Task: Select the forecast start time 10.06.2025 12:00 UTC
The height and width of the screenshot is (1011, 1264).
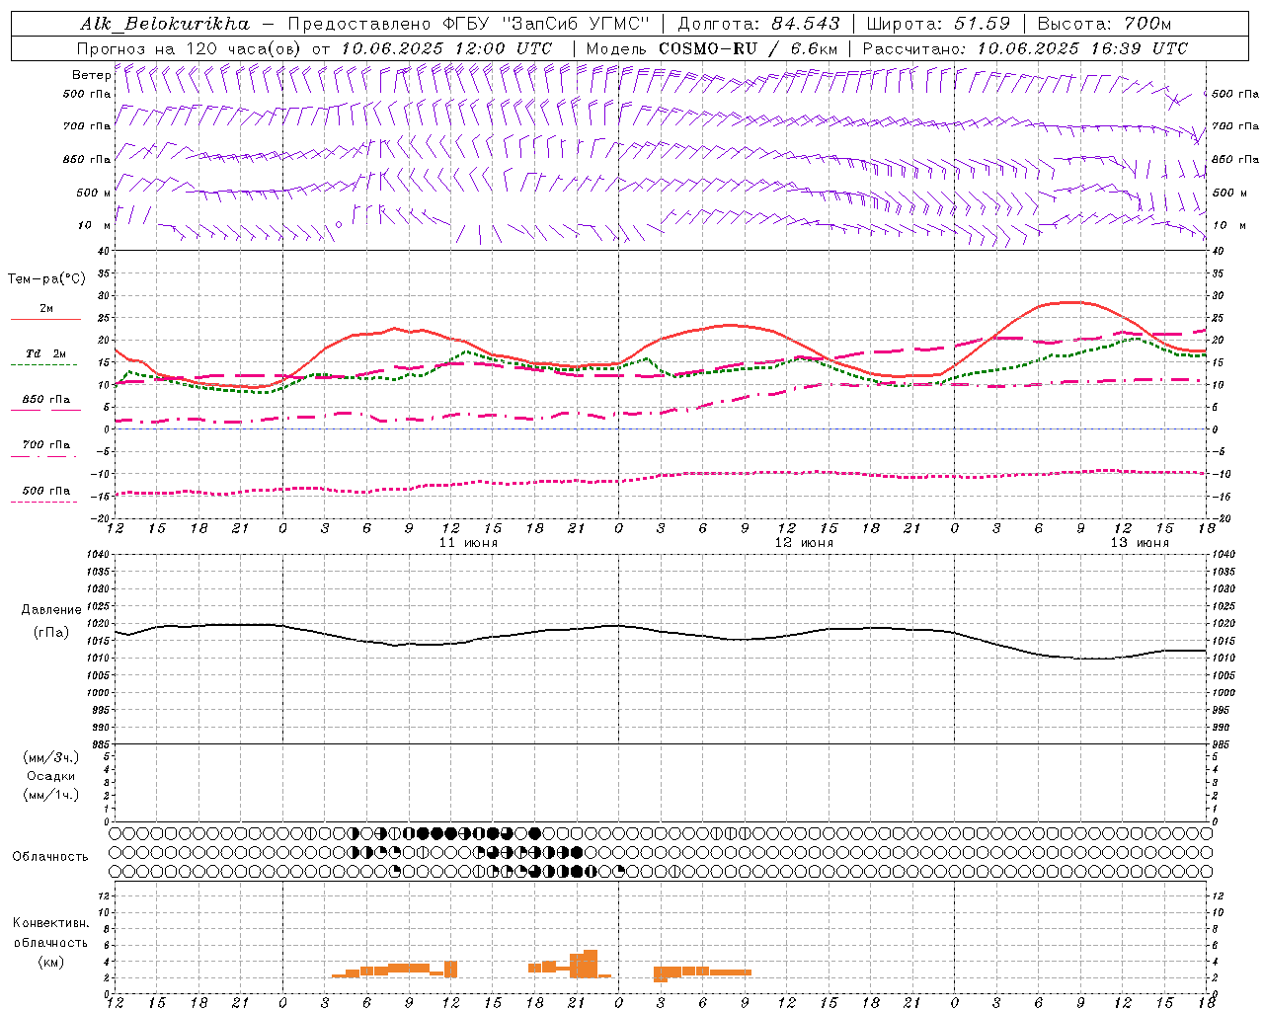Action: point(446,48)
